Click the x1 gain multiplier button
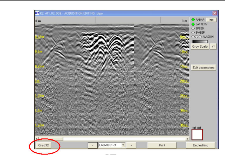This screenshot has height=155, width=242. [213, 47]
